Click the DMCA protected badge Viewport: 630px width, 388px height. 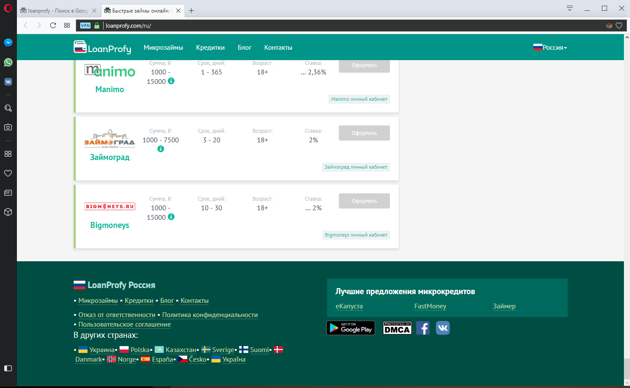[x=397, y=328]
